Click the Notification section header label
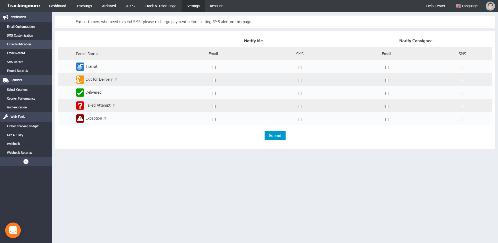 click(x=18, y=17)
